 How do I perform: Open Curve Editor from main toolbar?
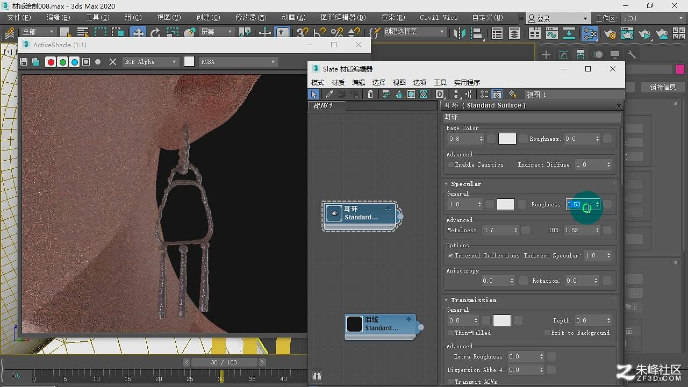tap(552, 34)
